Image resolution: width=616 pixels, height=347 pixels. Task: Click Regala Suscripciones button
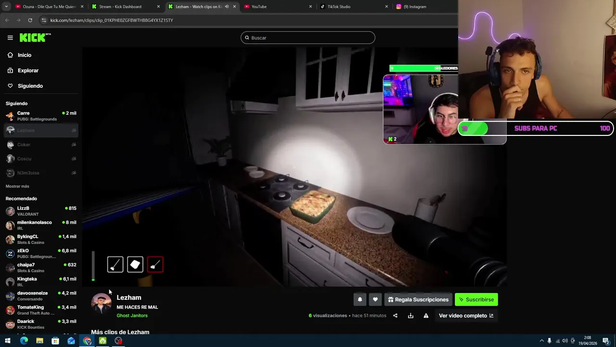418,299
